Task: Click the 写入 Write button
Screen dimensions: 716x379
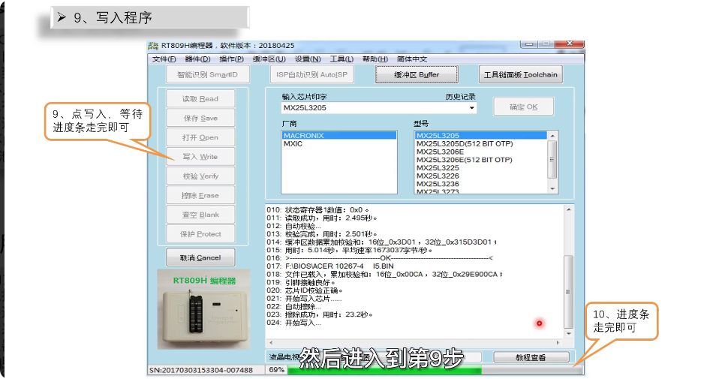Action: (x=200, y=157)
